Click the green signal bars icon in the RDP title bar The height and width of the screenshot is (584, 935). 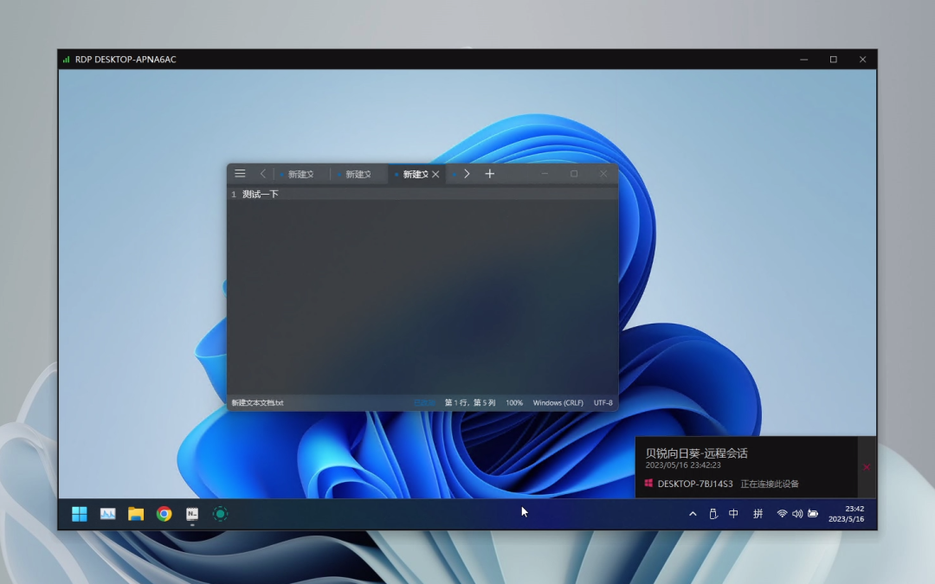point(66,59)
